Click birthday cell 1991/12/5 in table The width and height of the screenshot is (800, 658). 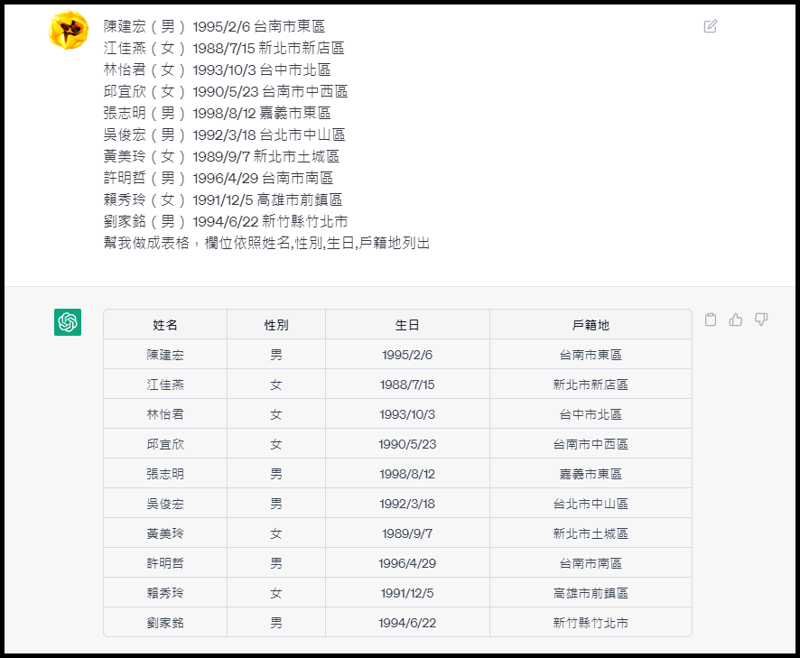pyautogui.click(x=407, y=593)
